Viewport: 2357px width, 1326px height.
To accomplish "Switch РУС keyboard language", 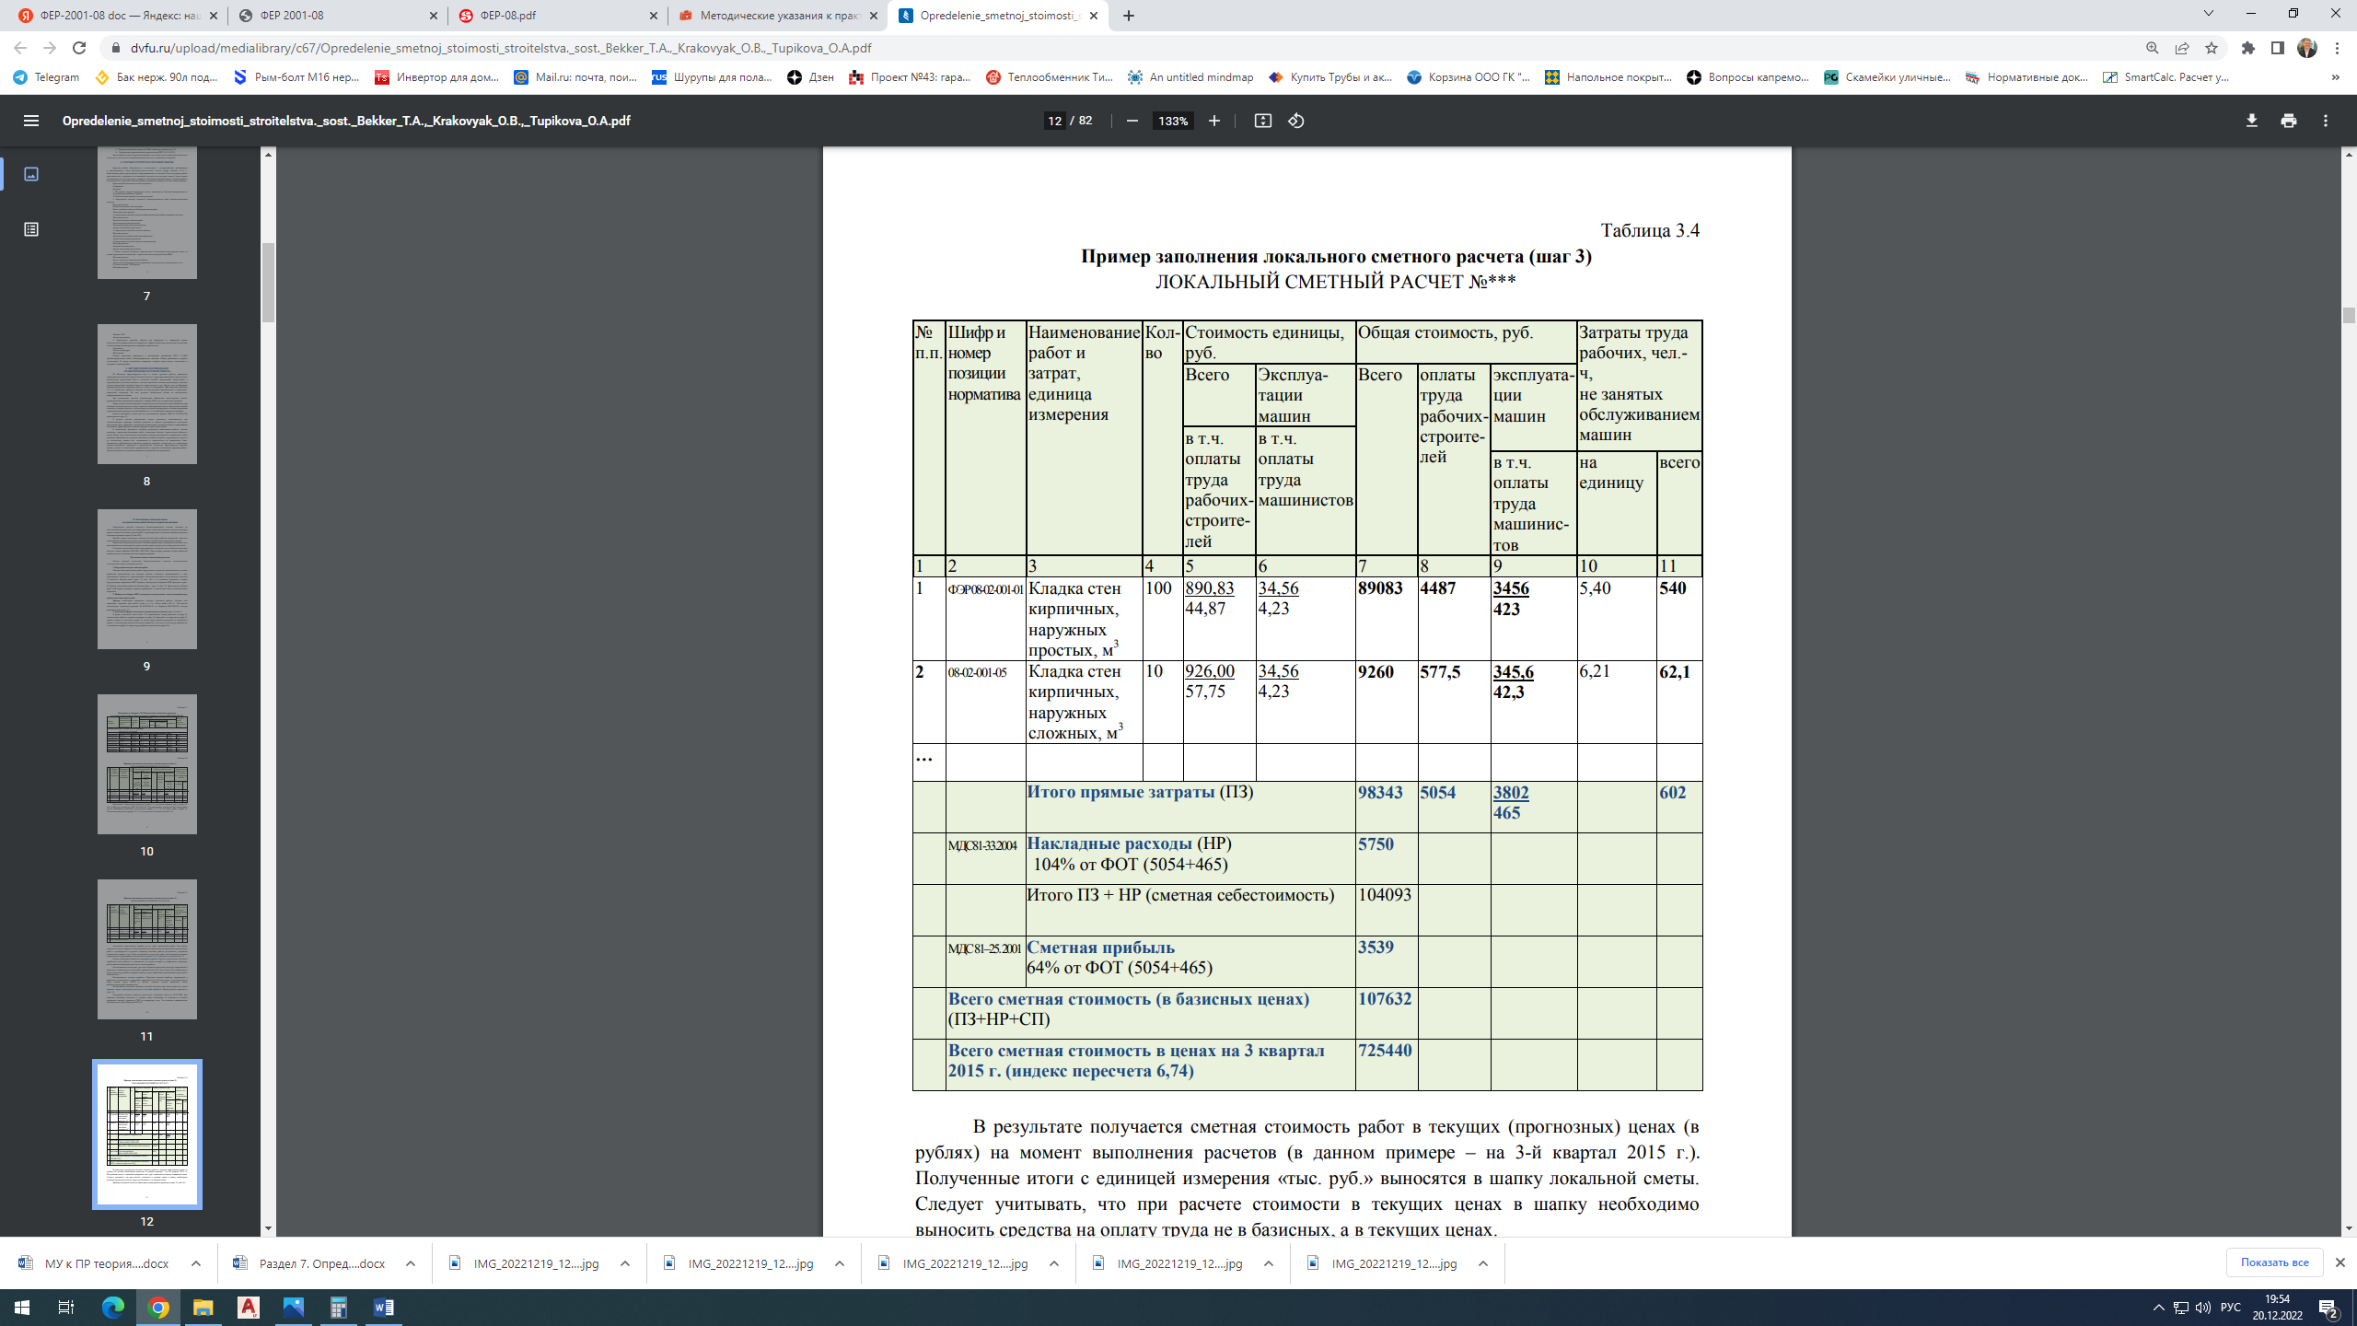I will pyautogui.click(x=2231, y=1308).
